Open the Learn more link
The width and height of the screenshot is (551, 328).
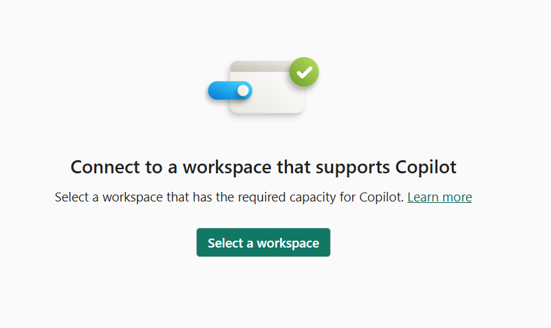[440, 197]
